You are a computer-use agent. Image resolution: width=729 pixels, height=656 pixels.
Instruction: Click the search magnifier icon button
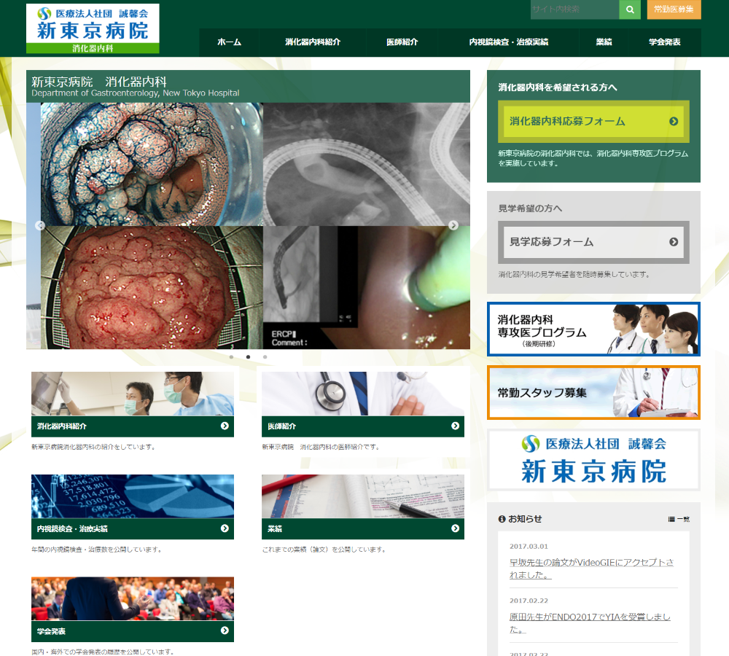pos(630,9)
